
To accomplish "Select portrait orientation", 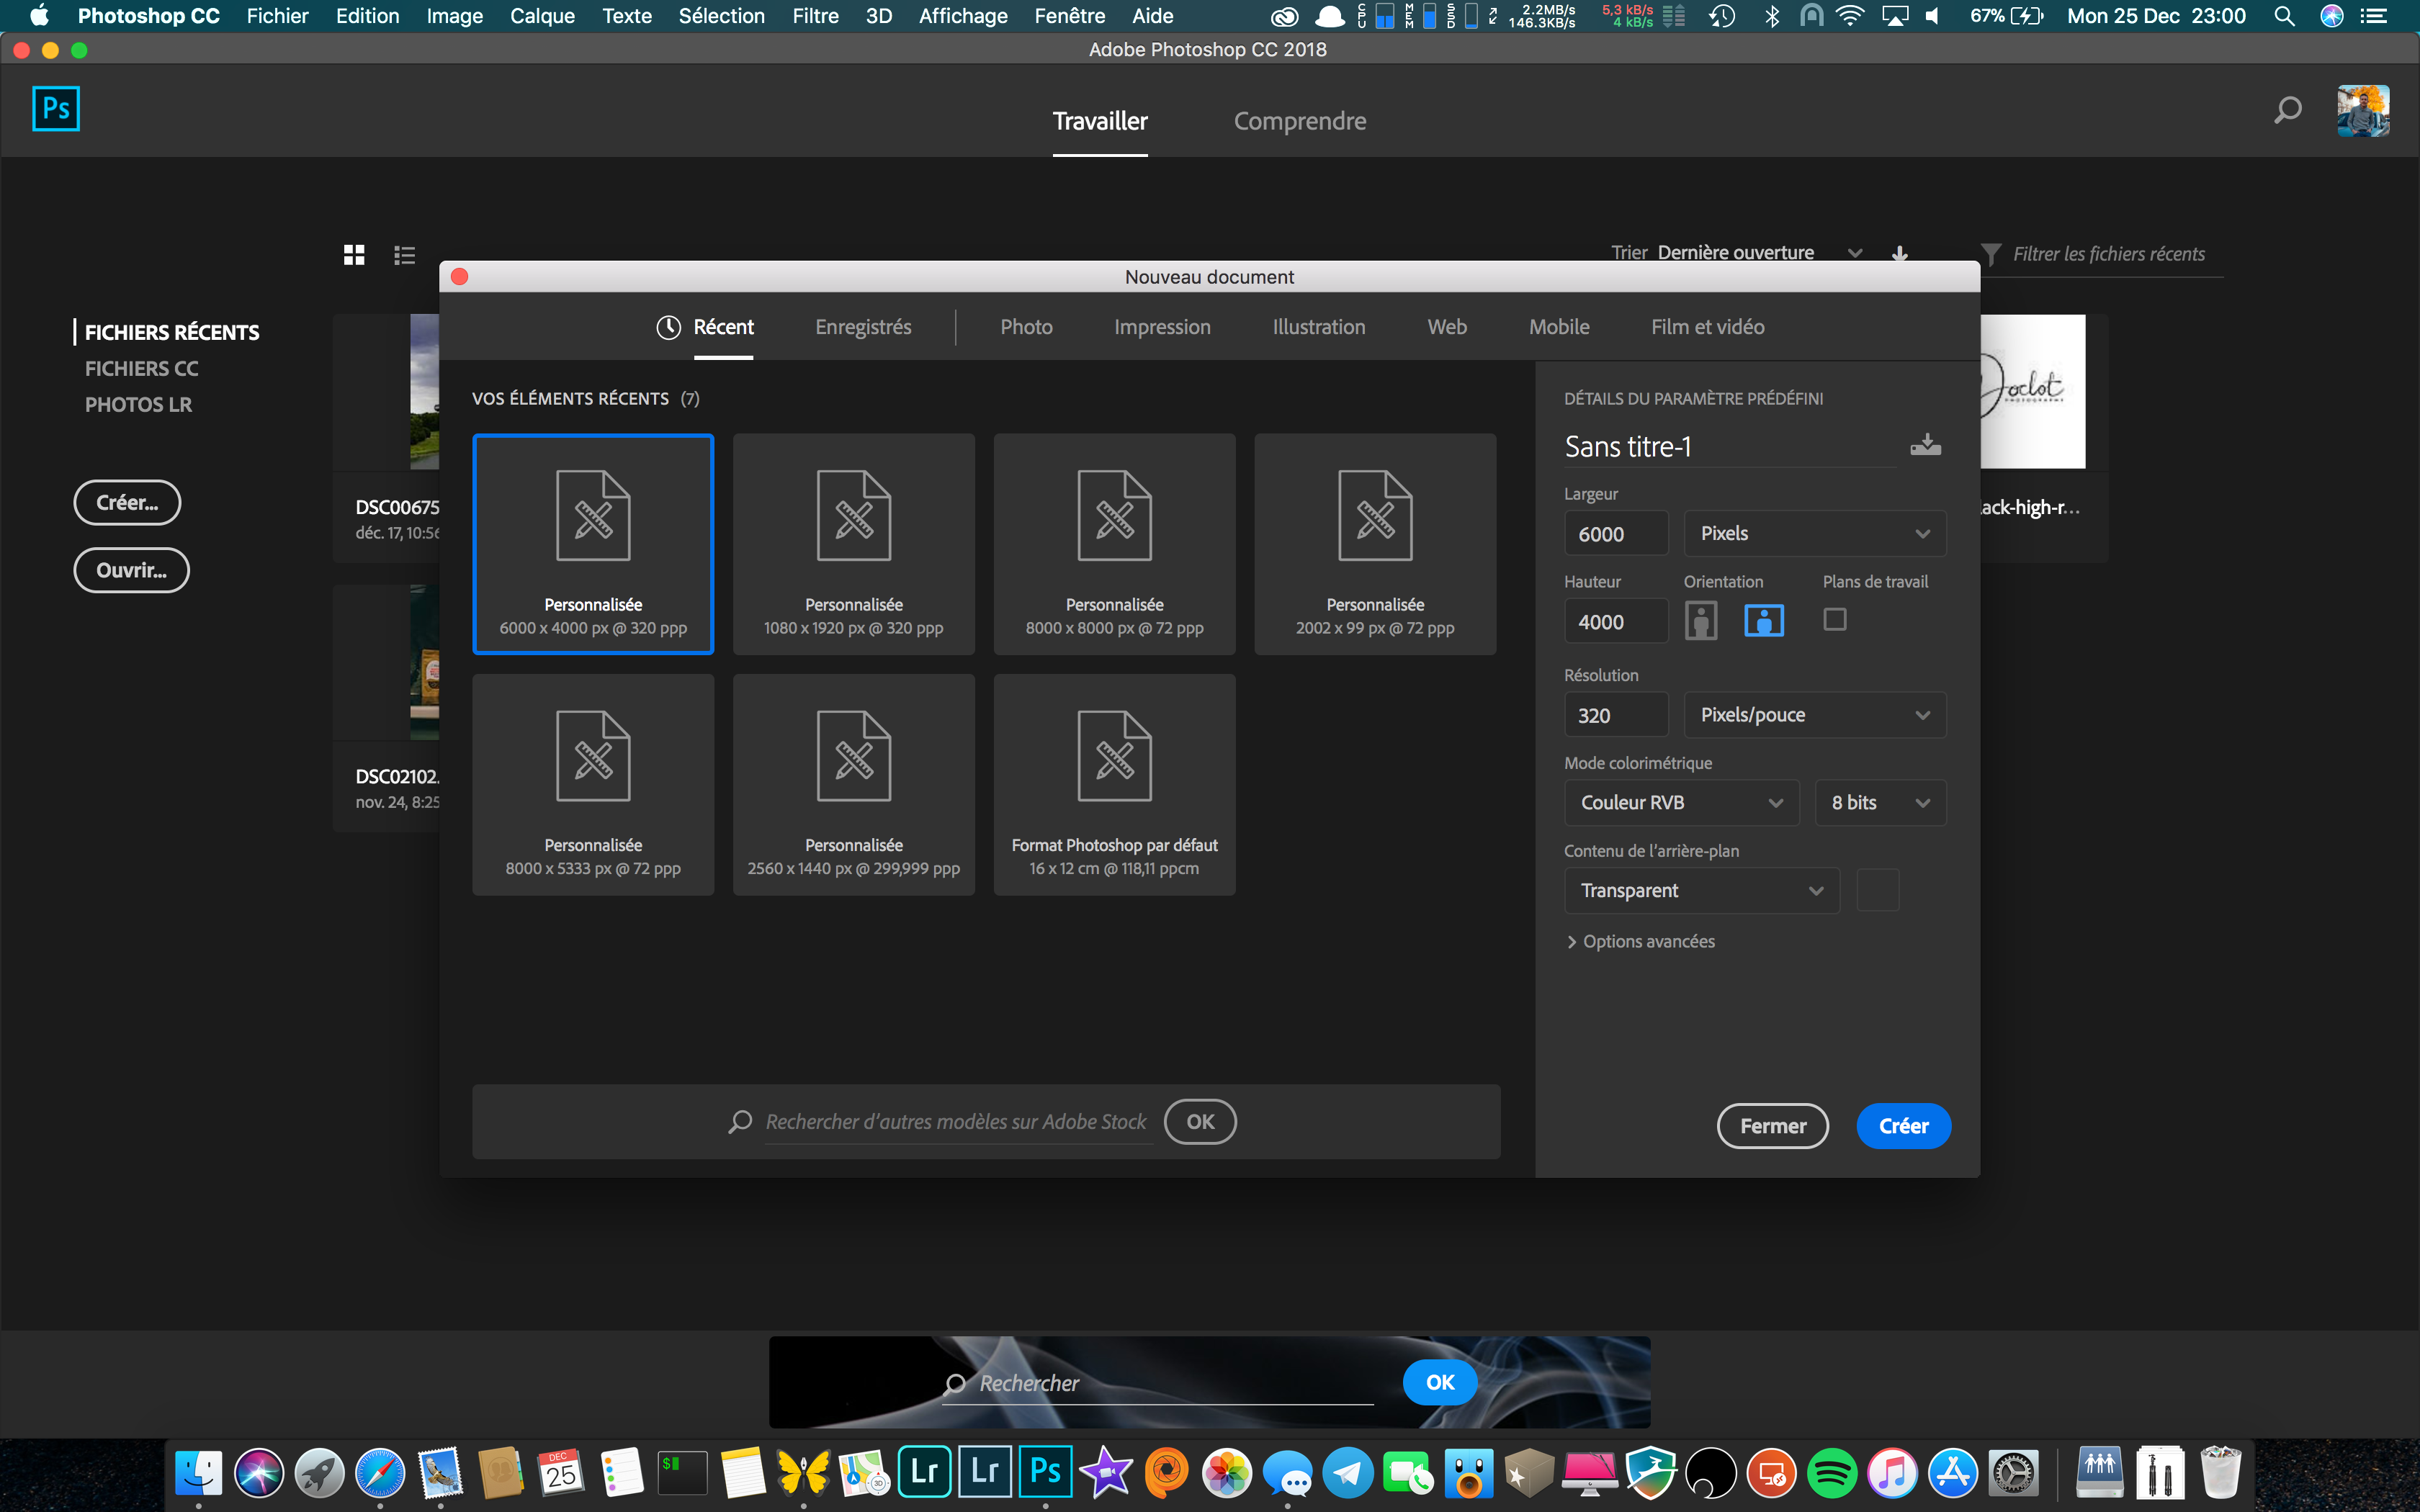I will pos(1701,620).
